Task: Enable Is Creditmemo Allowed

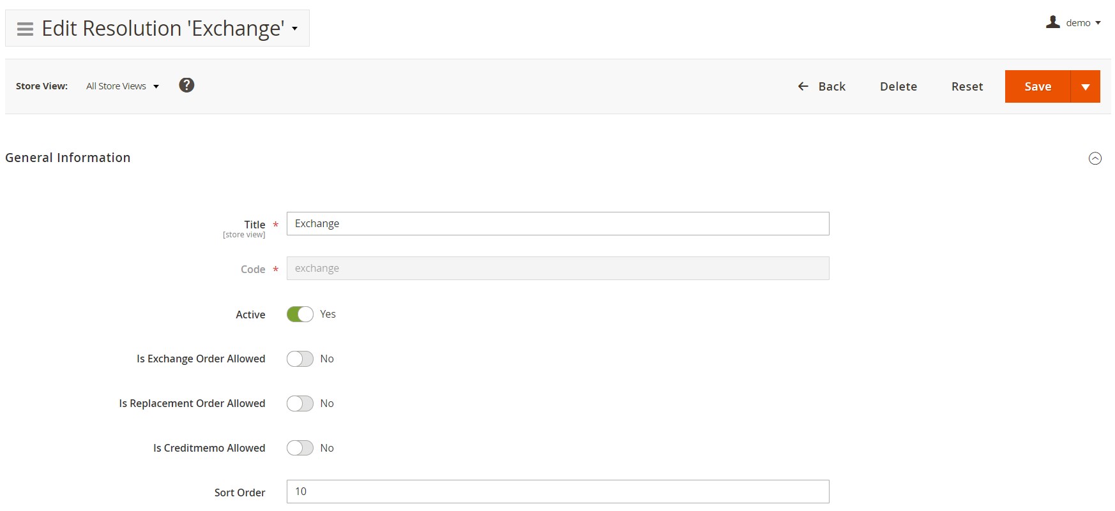Action: 300,448
